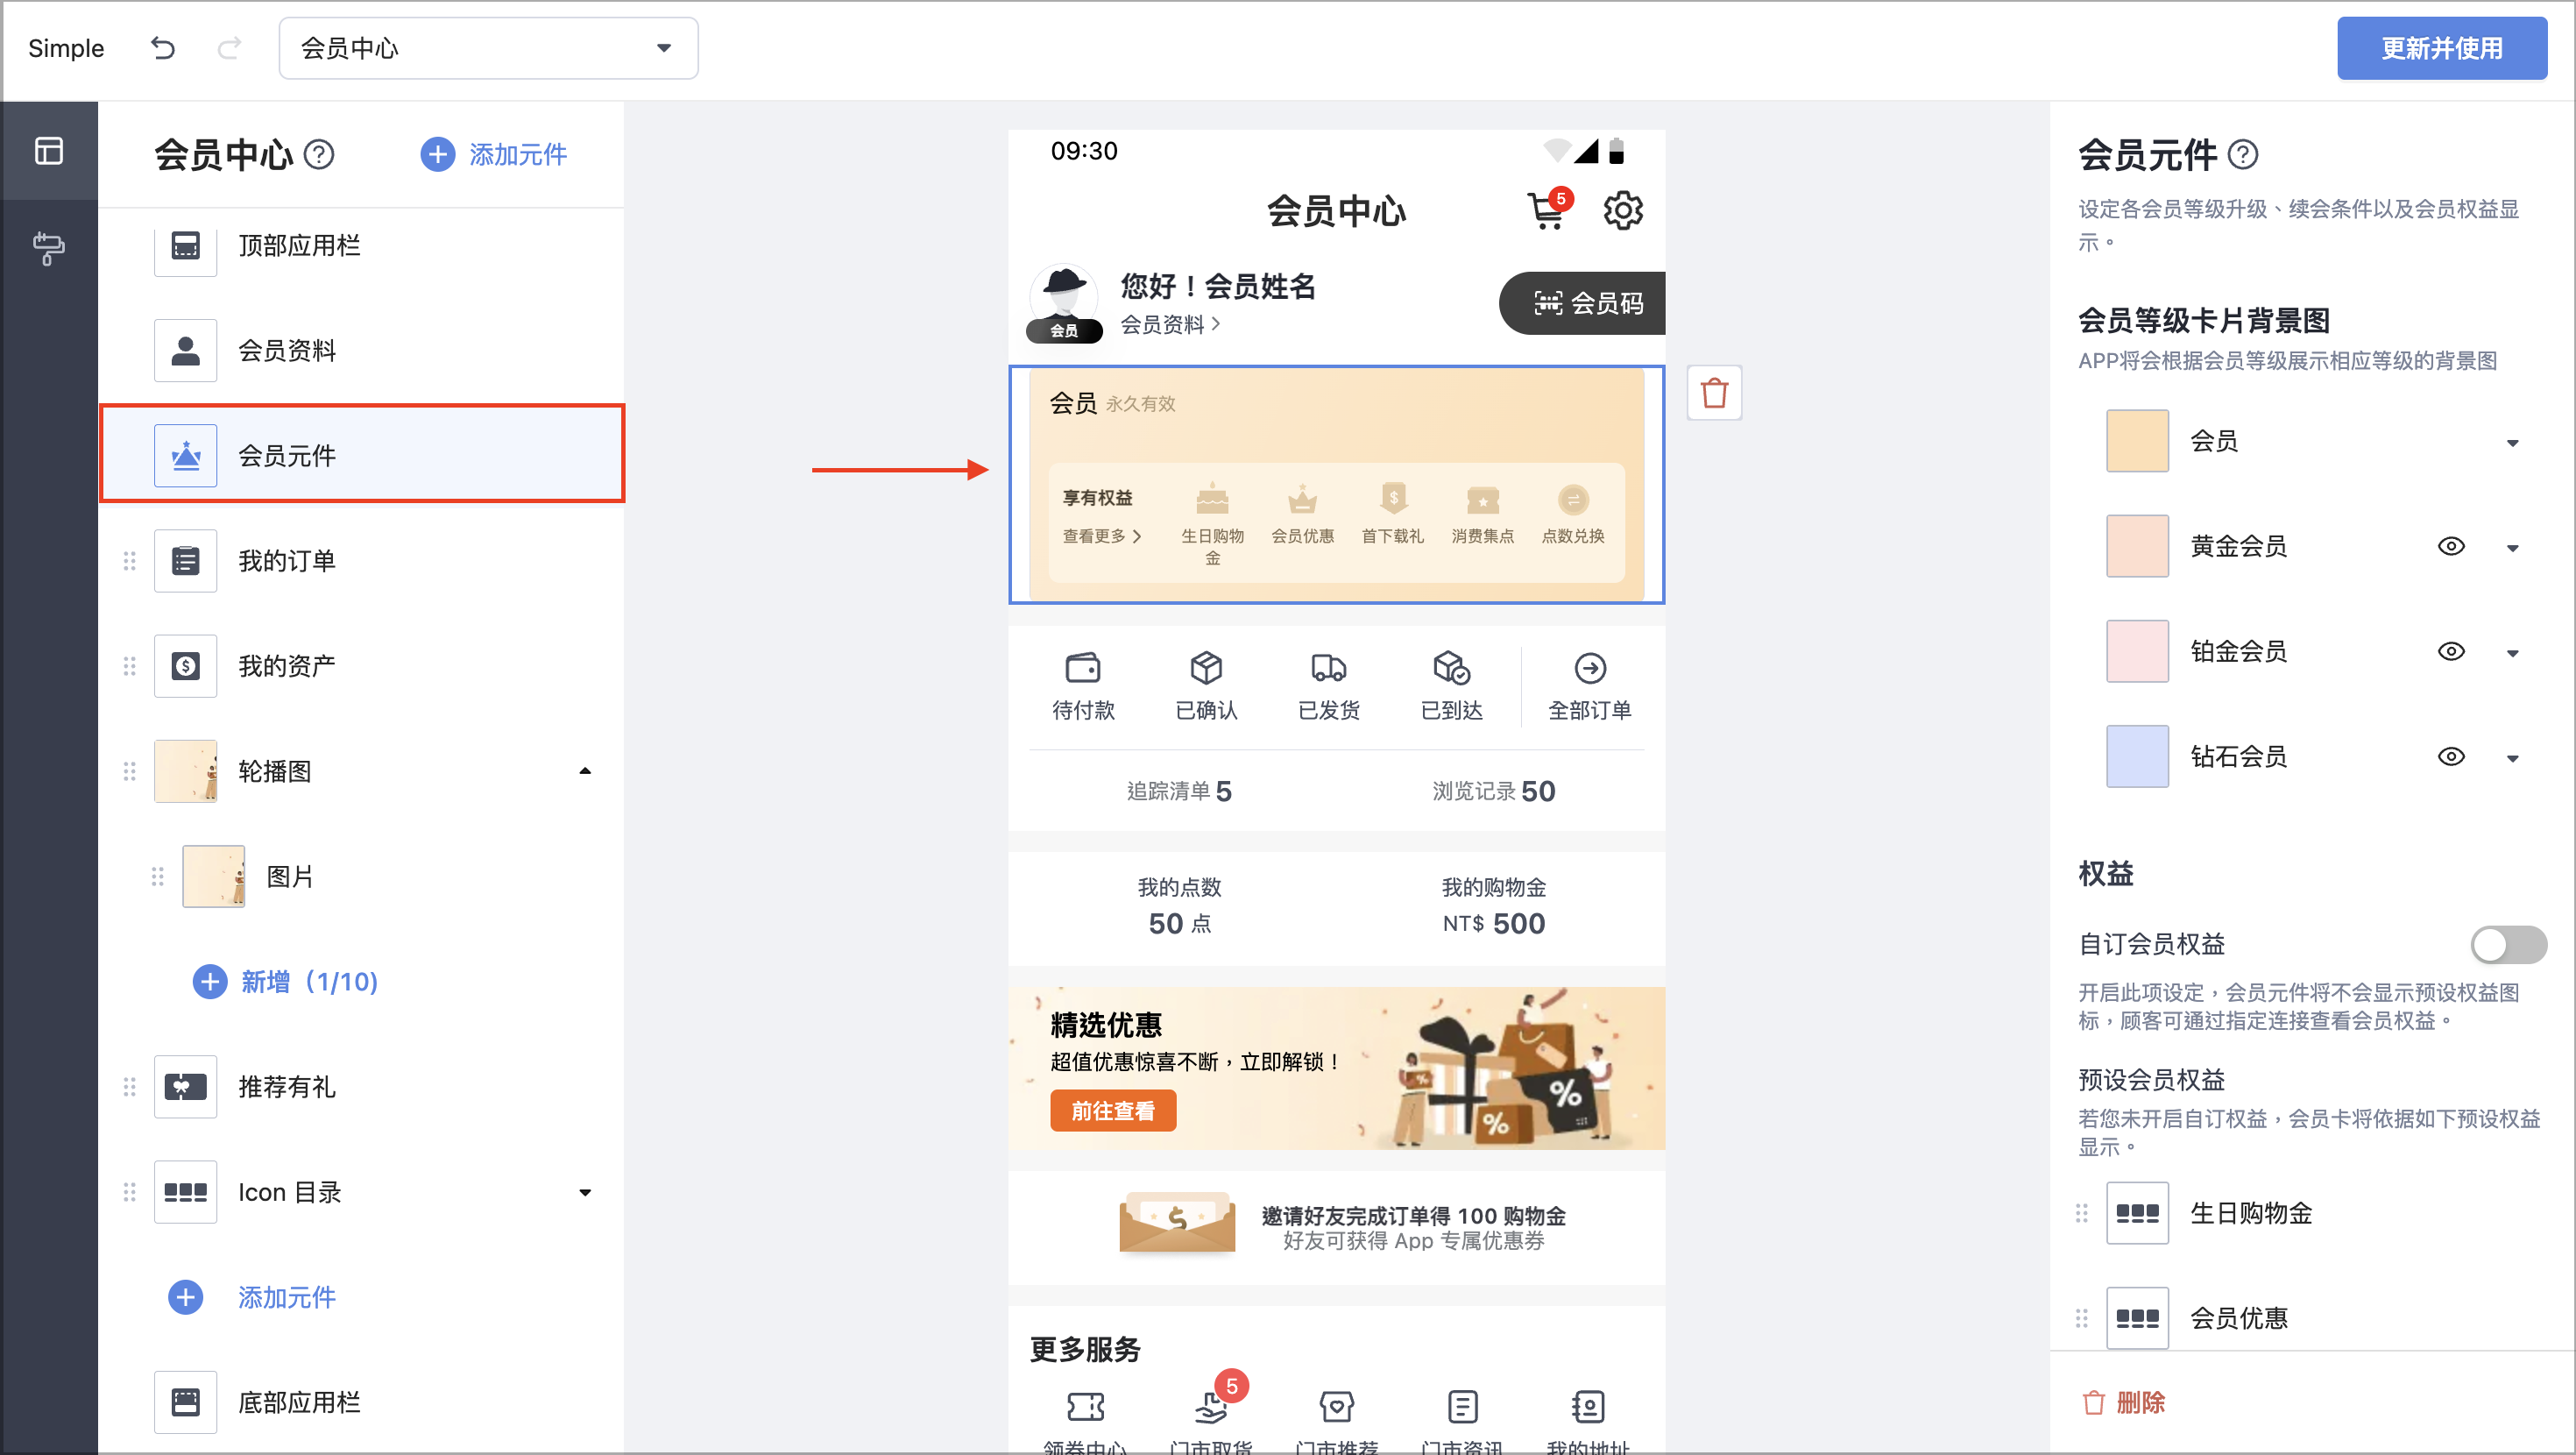Click the 点数兑换 icon in benefits
The image size is (2576, 1455).
(x=1573, y=500)
